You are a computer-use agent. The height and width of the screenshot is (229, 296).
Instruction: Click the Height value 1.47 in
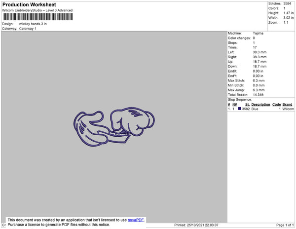(x=289, y=13)
